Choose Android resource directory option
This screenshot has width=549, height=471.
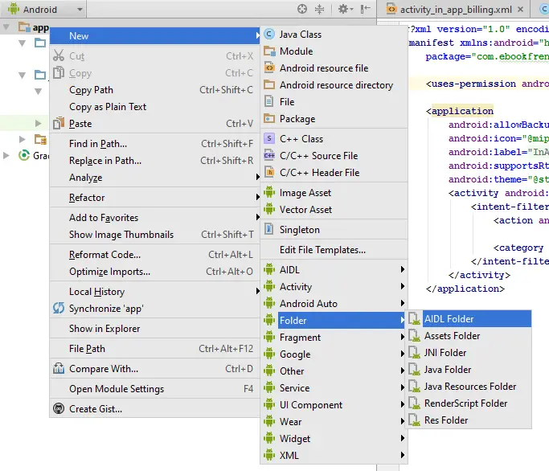click(x=336, y=85)
